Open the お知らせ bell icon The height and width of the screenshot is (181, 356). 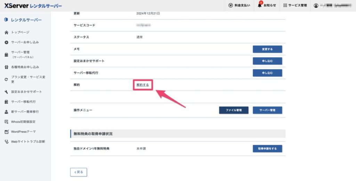(x=259, y=6)
